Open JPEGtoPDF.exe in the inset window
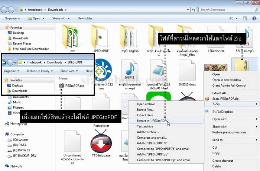The width and height of the screenshot is (260, 171). click(x=72, y=85)
